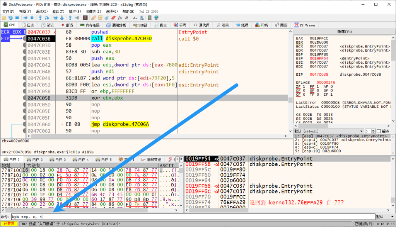Click the breakpoint dot at address 0047C03D
396x227 pixels.
click(x=24, y=46)
